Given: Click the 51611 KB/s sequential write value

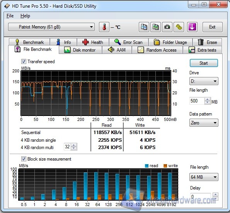Looking at the screenshot, I should pyautogui.click(x=142, y=132).
